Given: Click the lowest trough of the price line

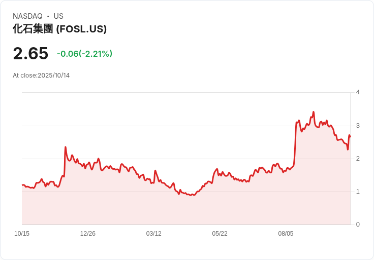Looking at the screenshot, I should (x=192, y=195).
